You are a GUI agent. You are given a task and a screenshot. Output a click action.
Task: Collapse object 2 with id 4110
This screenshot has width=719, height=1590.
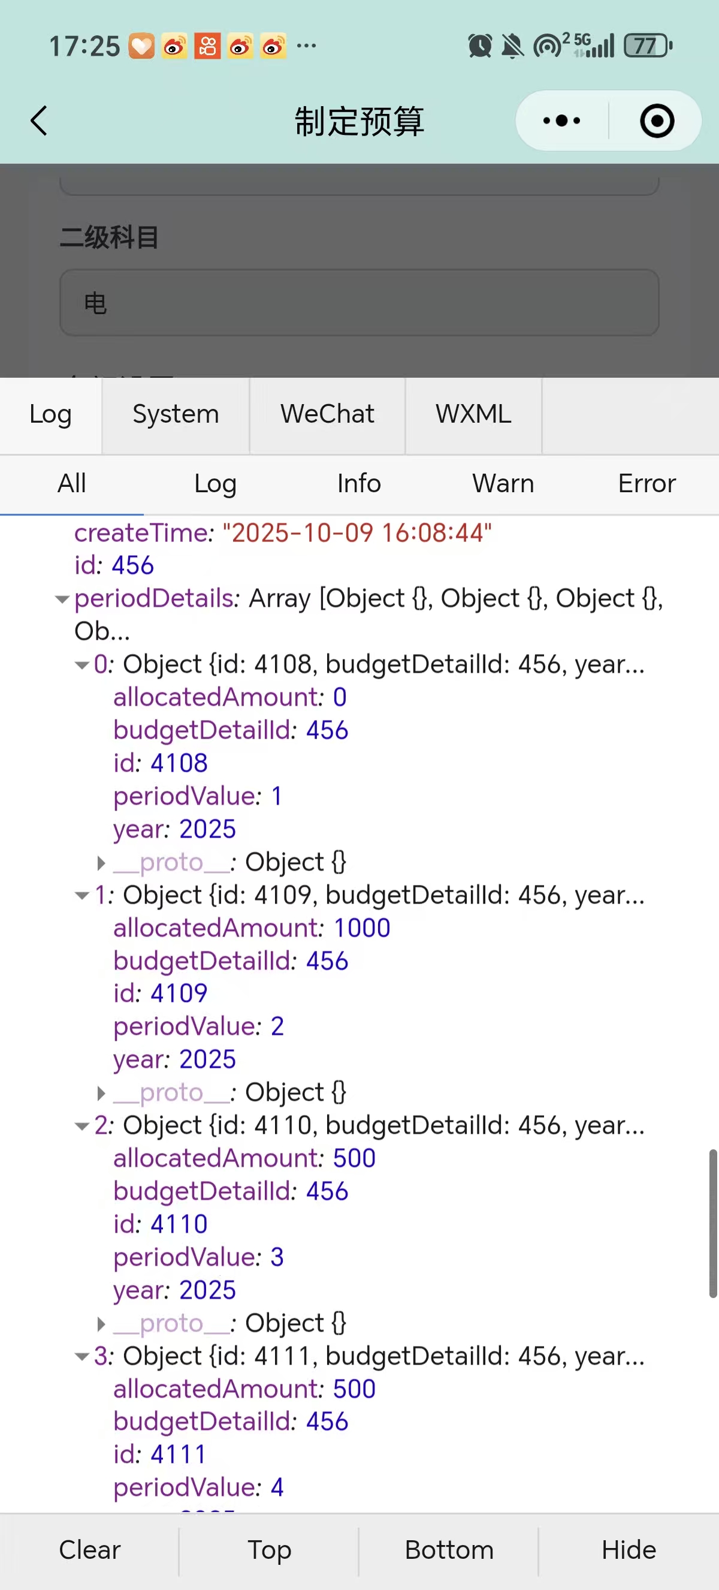[81, 1126]
